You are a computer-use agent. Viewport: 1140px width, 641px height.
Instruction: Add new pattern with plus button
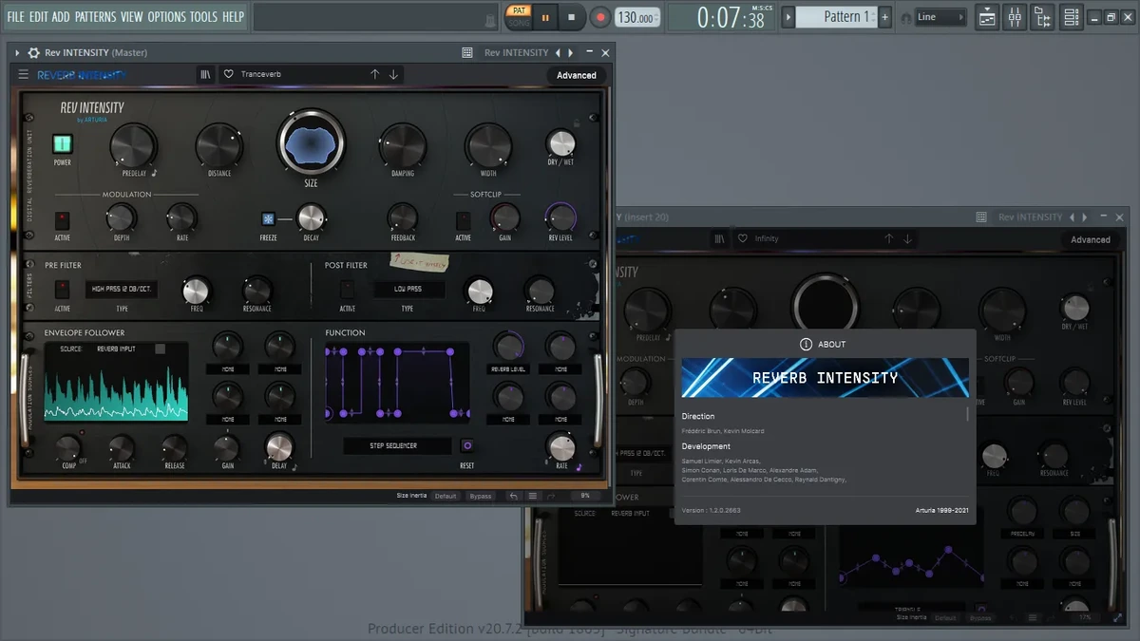(x=885, y=17)
